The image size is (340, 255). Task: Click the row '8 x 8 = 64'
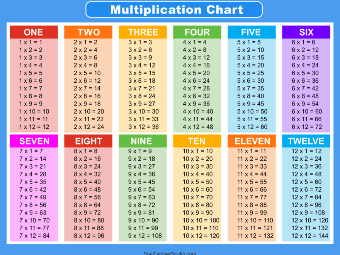[87, 205]
